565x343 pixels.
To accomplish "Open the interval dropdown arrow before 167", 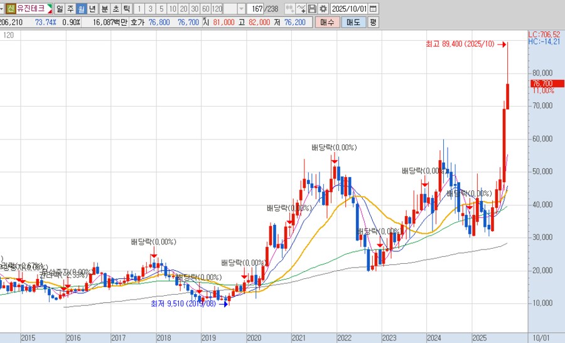I will click(242, 9).
